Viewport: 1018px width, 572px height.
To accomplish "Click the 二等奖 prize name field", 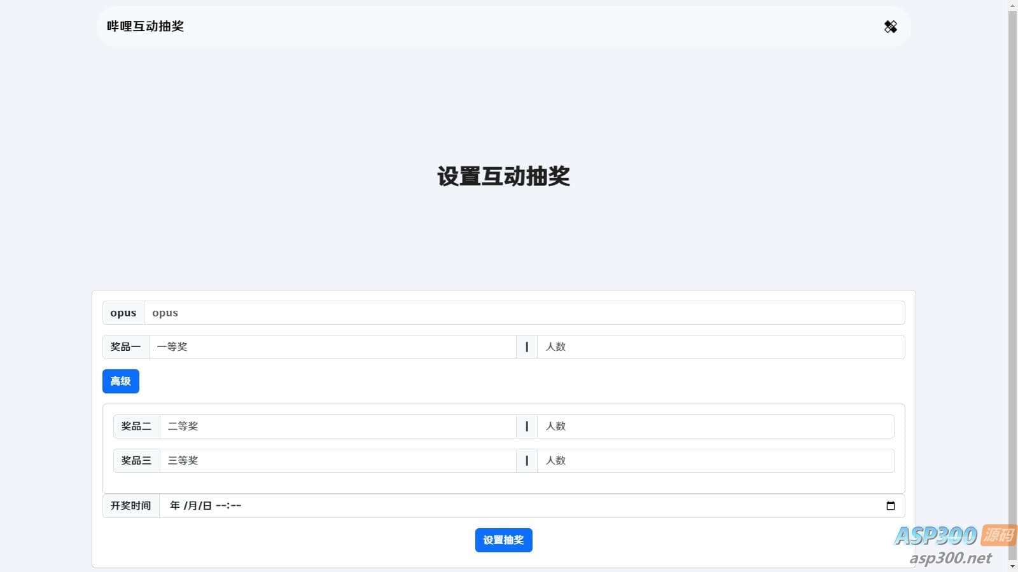I will point(337,426).
